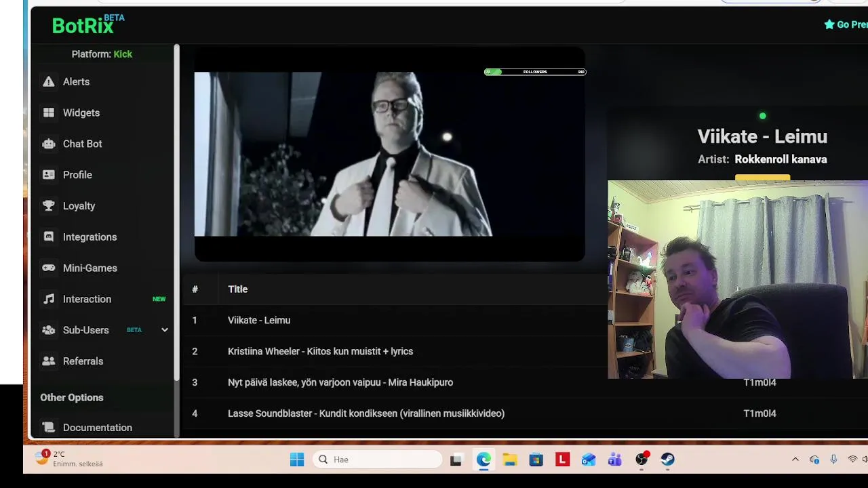This screenshot has height=488, width=868.
Task: Open the Wi-Fi network tray icon
Action: tap(852, 460)
